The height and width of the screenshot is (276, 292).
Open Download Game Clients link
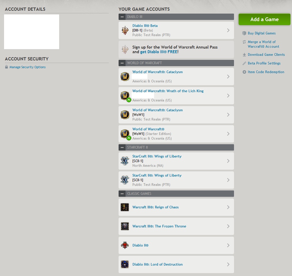tap(266, 55)
